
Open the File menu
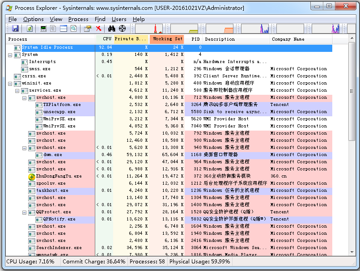coord(13,19)
